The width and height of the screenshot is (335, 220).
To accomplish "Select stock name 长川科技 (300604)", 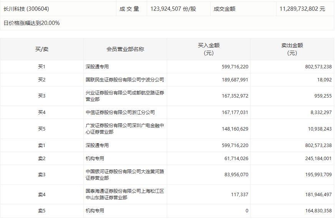I will click(26, 9).
